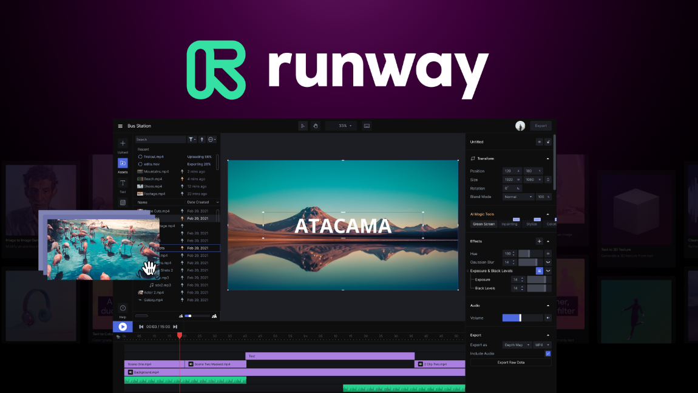698x393 pixels.
Task: Adjust the Volume slider
Action: [523, 318]
